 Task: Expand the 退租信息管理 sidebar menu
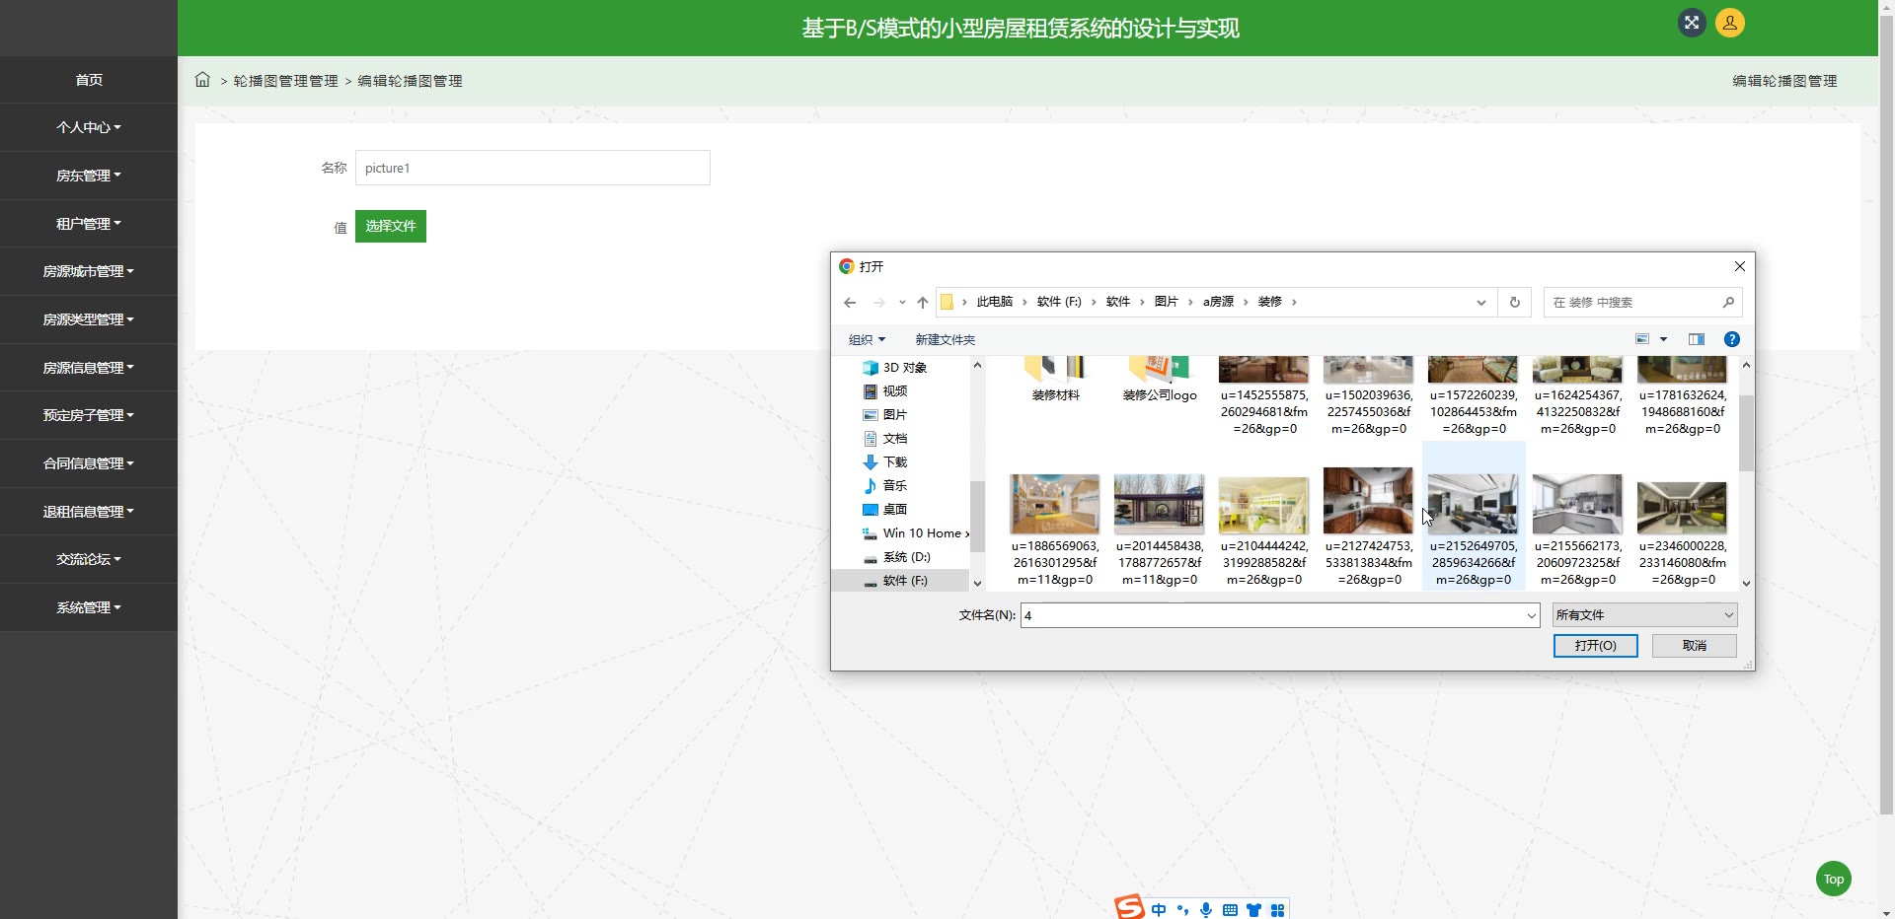click(x=89, y=512)
